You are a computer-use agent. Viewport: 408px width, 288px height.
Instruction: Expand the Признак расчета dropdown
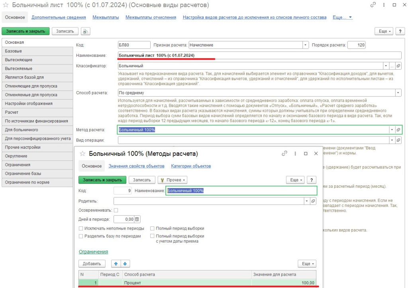[x=306, y=45]
